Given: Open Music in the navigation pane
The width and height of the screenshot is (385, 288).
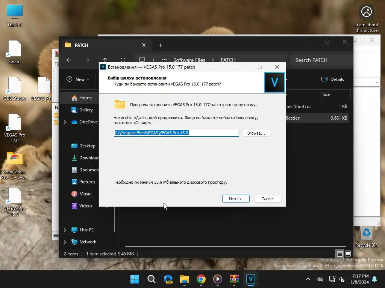Looking at the screenshot, I should (x=82, y=194).
